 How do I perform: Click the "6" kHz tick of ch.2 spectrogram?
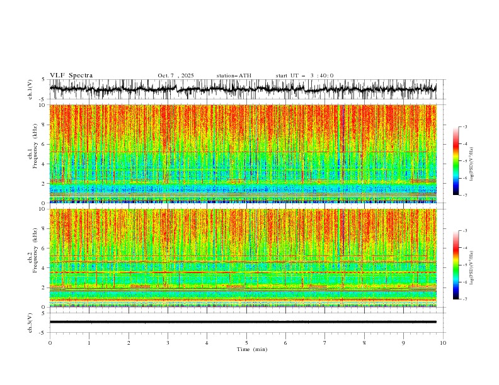point(44,248)
